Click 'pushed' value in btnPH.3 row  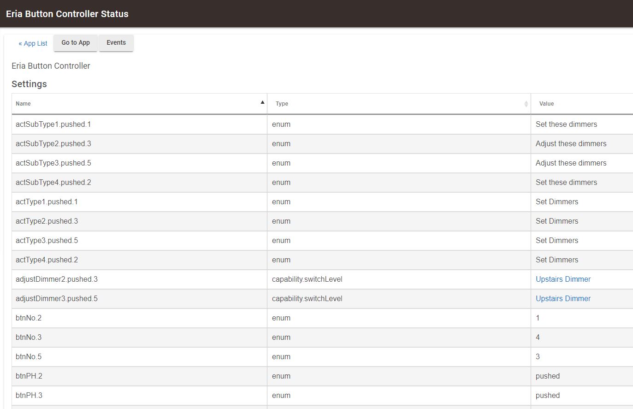pyautogui.click(x=548, y=395)
